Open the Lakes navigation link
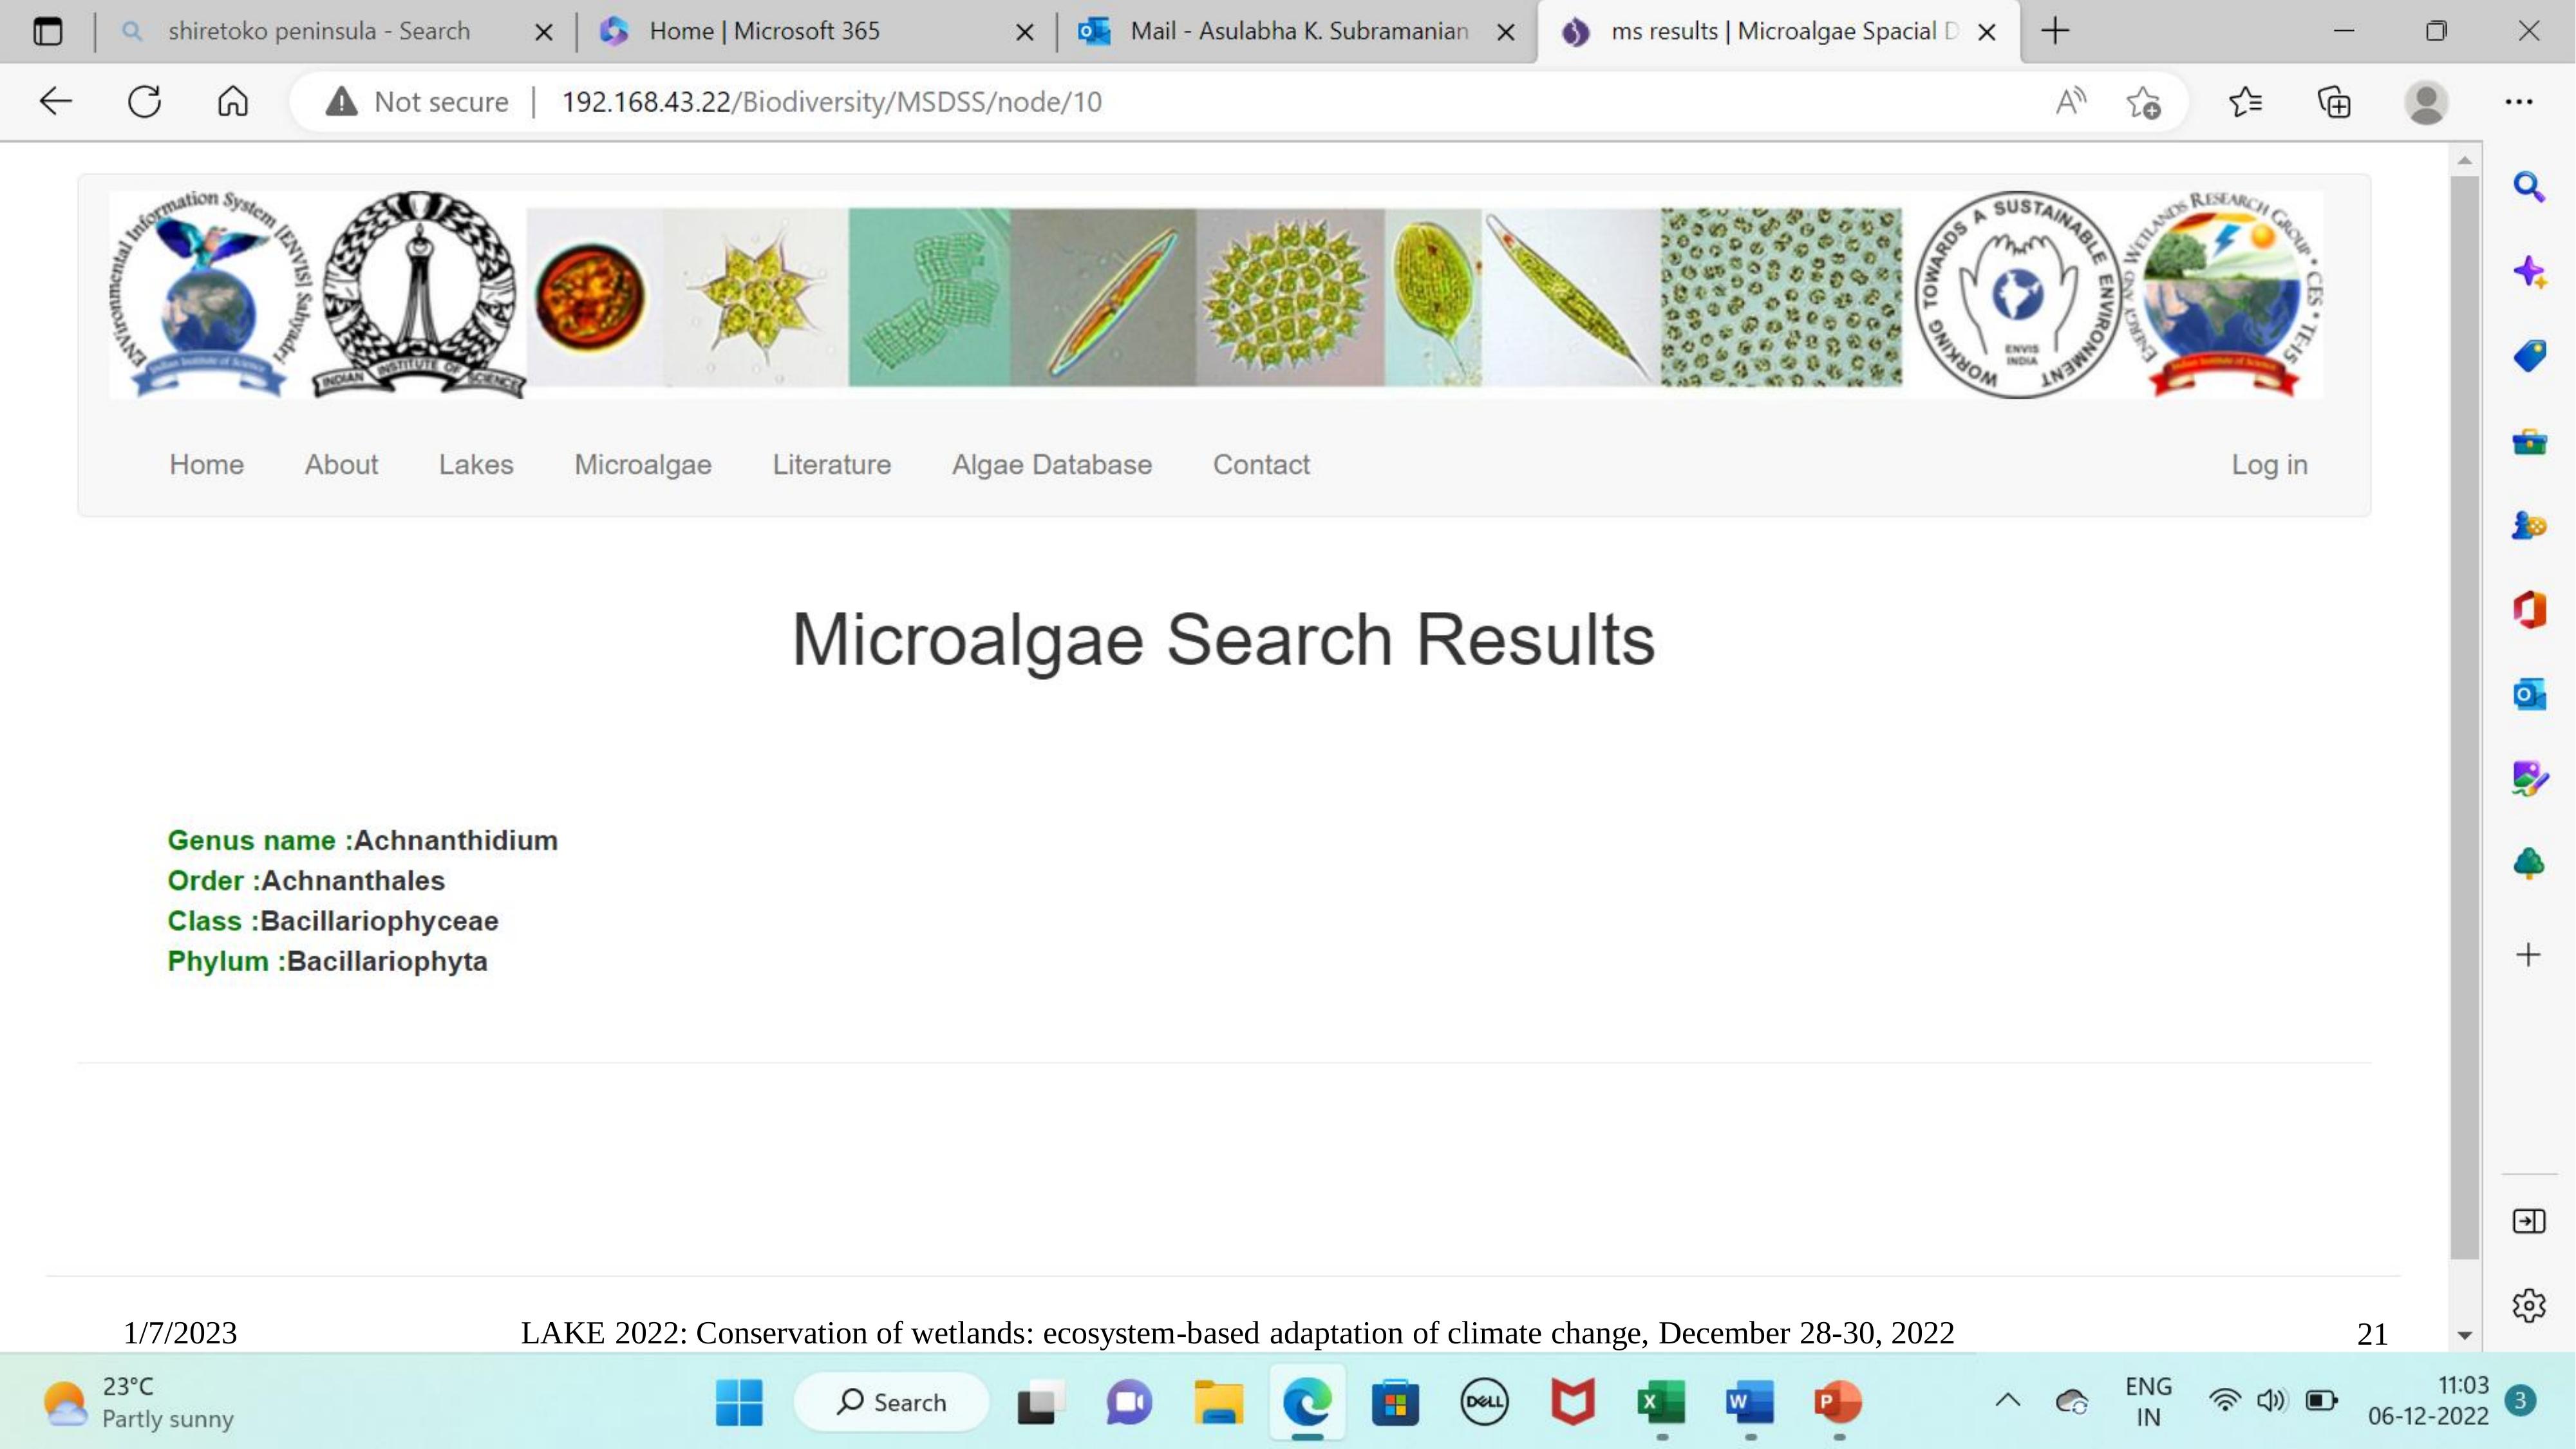The width and height of the screenshot is (2576, 1449). pyautogui.click(x=475, y=464)
